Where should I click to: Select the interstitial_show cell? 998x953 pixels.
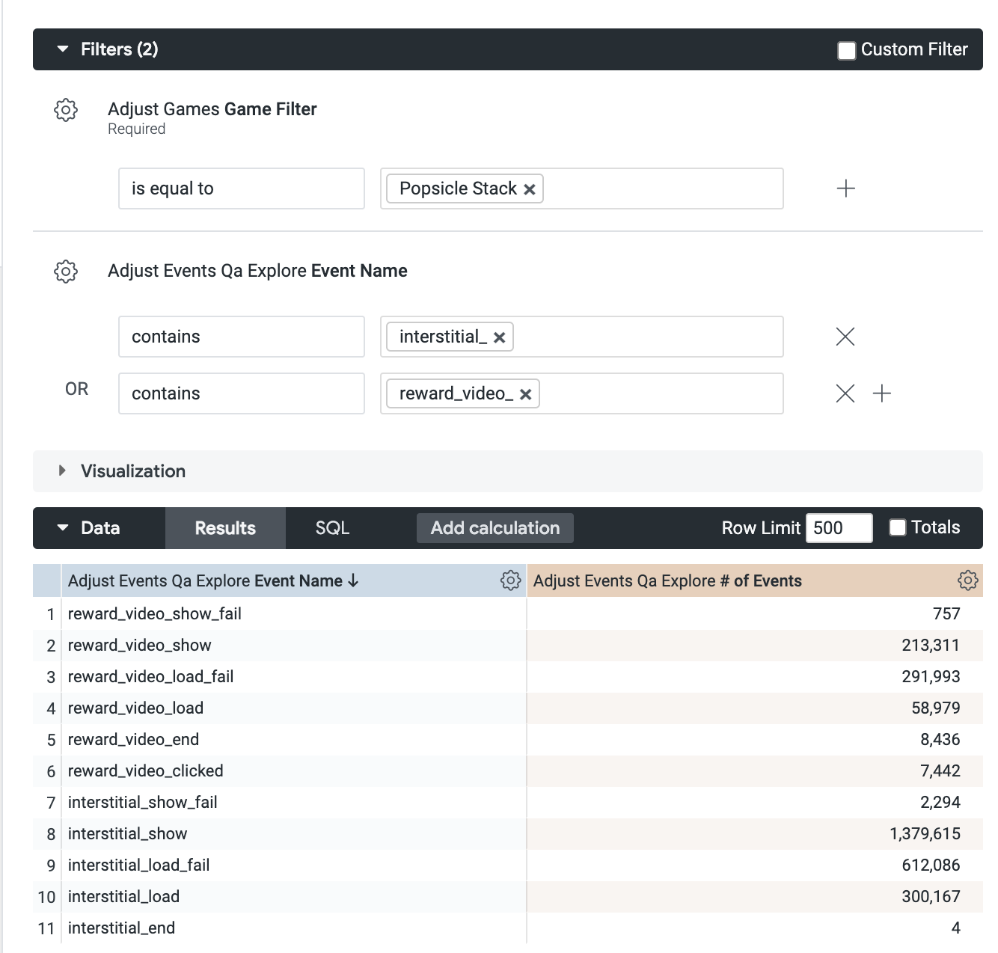(294, 834)
